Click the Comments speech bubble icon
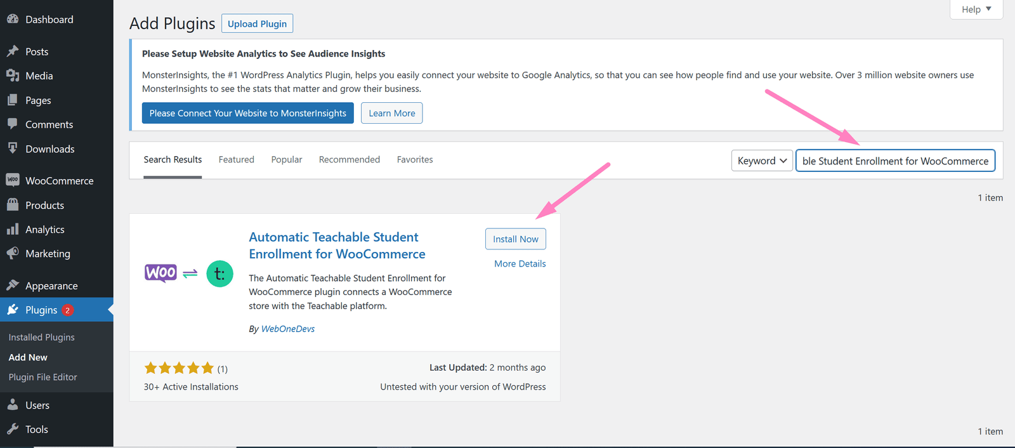The width and height of the screenshot is (1015, 448). tap(13, 124)
